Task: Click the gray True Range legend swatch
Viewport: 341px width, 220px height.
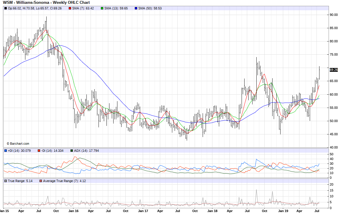Action: (5, 181)
